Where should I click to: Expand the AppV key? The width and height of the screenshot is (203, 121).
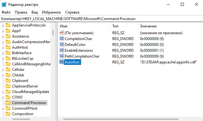pos(3,31)
